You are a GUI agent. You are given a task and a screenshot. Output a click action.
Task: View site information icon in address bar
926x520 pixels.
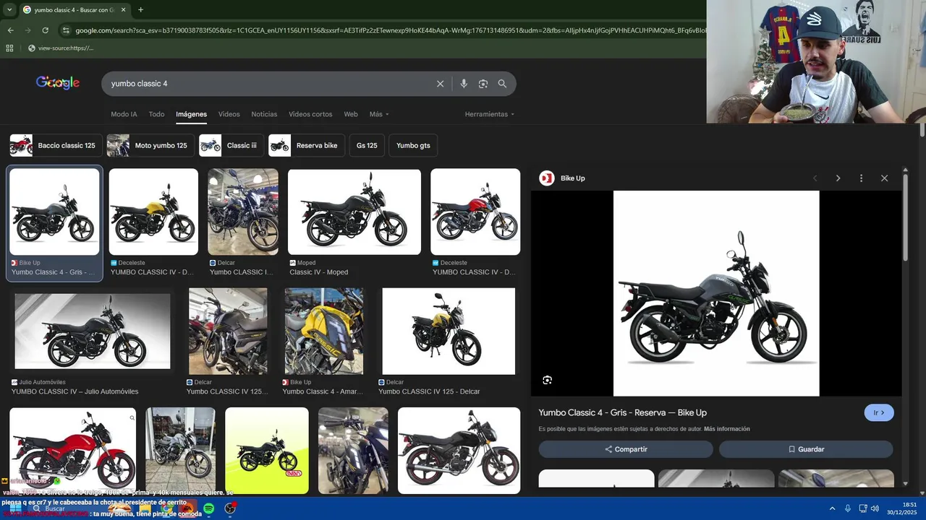65,30
